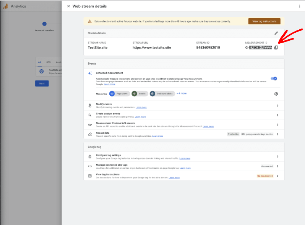
Task: Click the Enhanced measurement sparkle icon
Action: click(90, 73)
